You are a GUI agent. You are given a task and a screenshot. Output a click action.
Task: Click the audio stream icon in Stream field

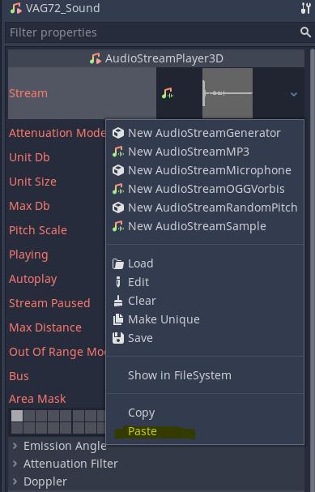(x=168, y=93)
